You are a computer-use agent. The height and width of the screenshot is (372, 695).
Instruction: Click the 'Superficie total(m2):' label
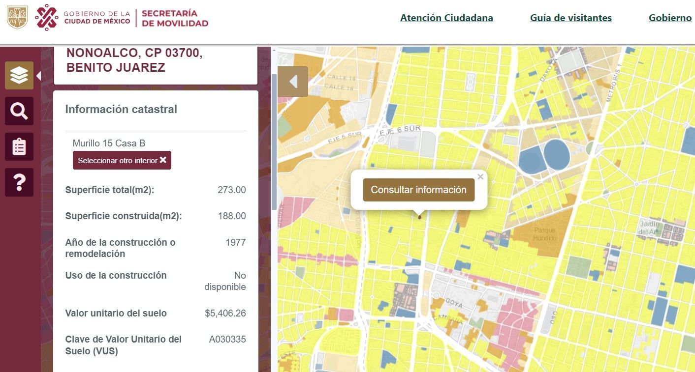[110, 190]
